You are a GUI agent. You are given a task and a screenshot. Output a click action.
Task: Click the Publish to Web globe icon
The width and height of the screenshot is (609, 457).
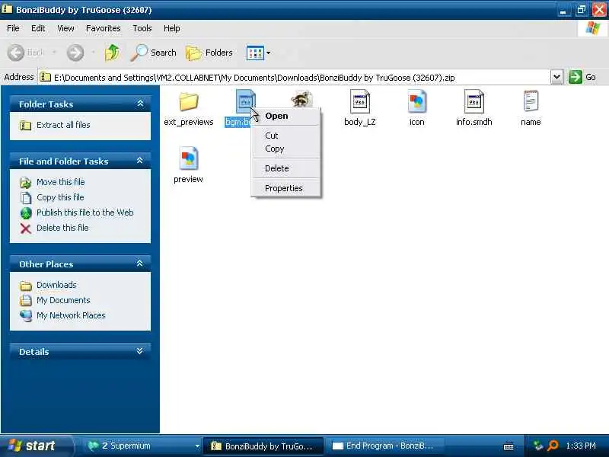26,213
